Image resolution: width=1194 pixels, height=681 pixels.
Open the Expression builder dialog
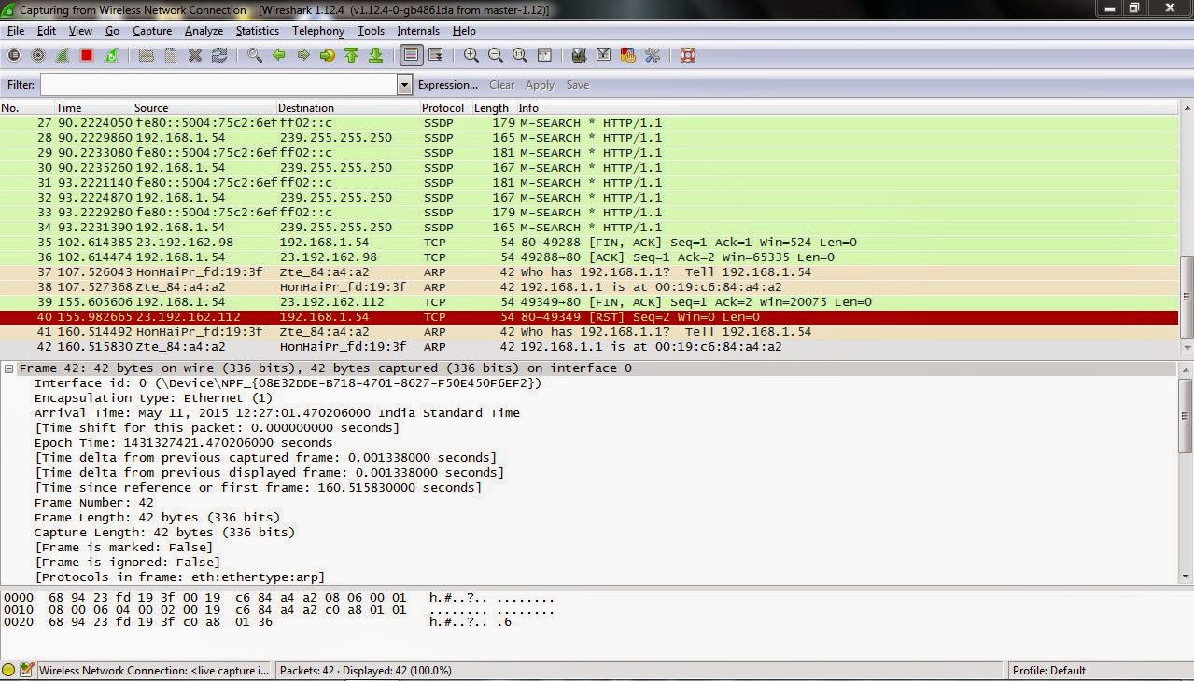pos(448,84)
